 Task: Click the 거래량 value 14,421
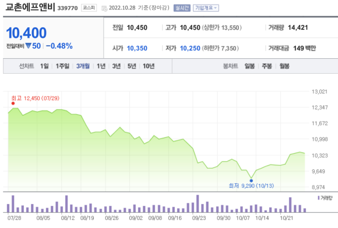[x=298, y=27]
